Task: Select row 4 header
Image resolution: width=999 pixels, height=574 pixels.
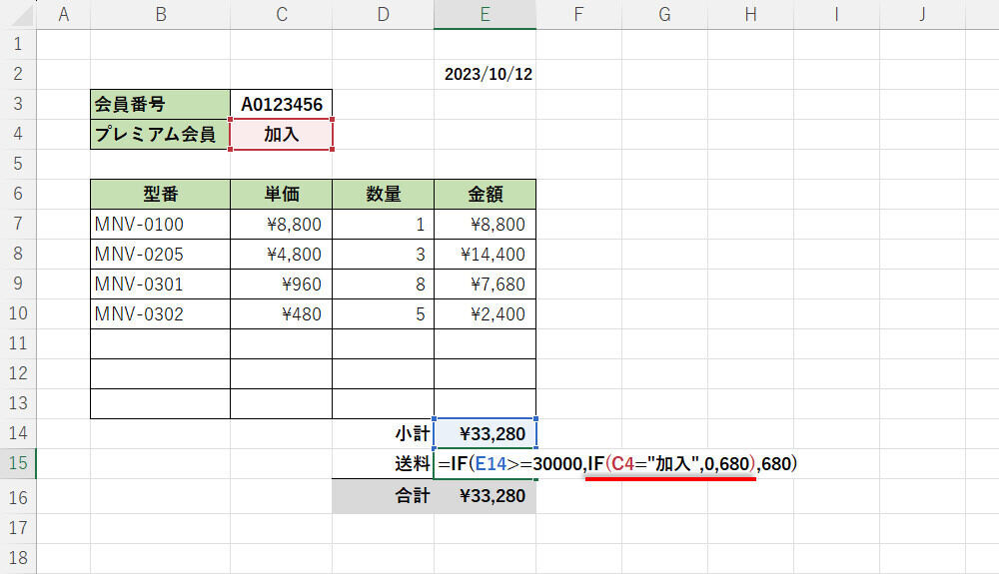Action: 18,134
